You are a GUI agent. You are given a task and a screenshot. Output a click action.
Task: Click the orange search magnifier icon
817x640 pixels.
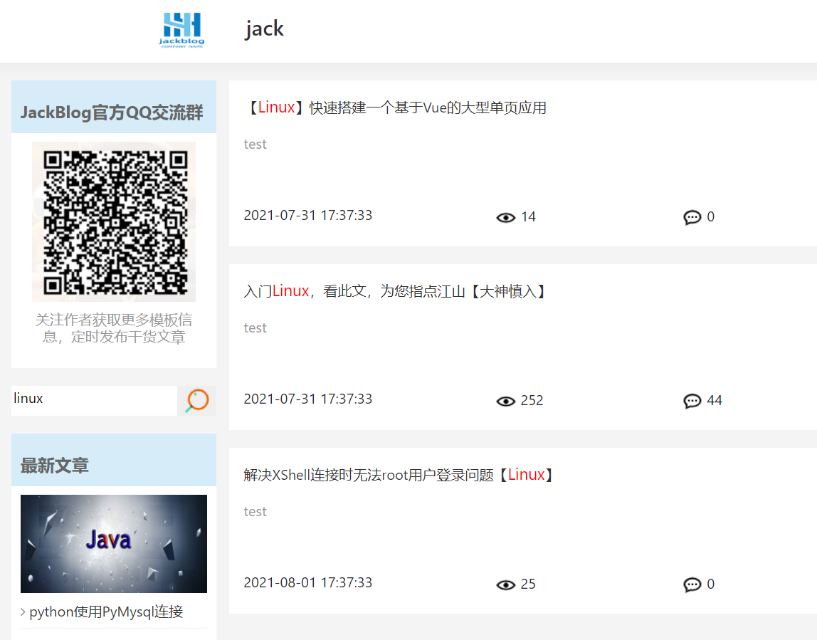pyautogui.click(x=197, y=400)
